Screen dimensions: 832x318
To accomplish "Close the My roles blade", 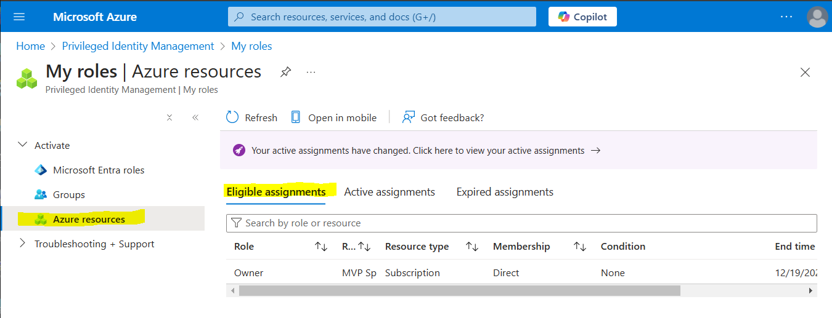I will tap(805, 73).
